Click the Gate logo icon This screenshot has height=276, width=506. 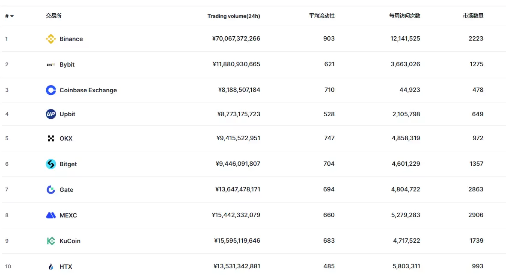pos(51,190)
